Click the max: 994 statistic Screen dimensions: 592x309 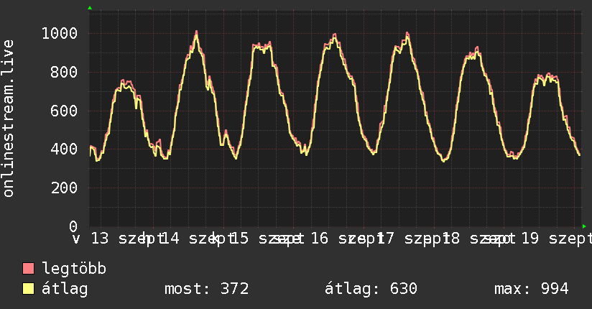point(531,289)
